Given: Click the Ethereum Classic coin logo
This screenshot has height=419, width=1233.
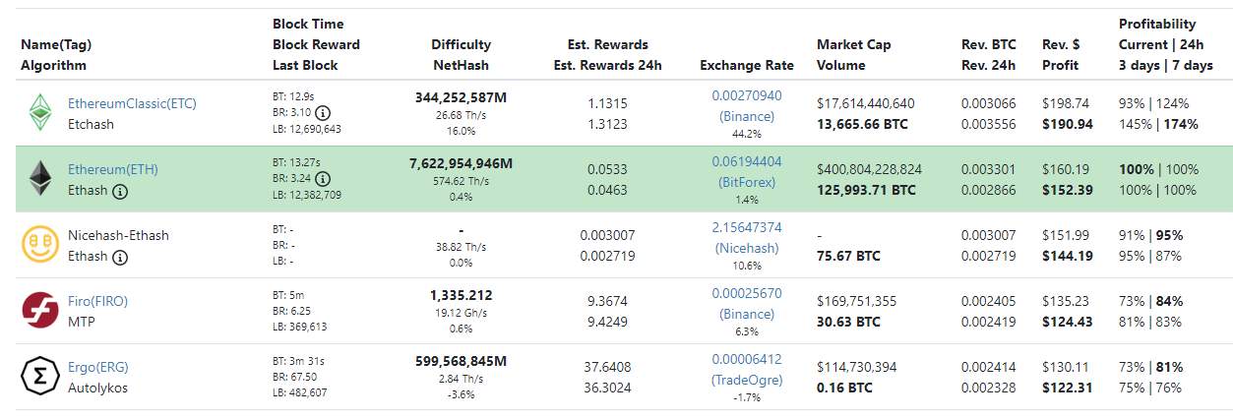Looking at the screenshot, I should 40,112.
